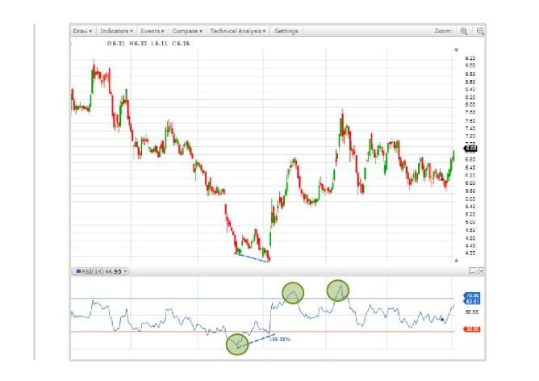Click the green circle at RSI low

[x=237, y=345]
